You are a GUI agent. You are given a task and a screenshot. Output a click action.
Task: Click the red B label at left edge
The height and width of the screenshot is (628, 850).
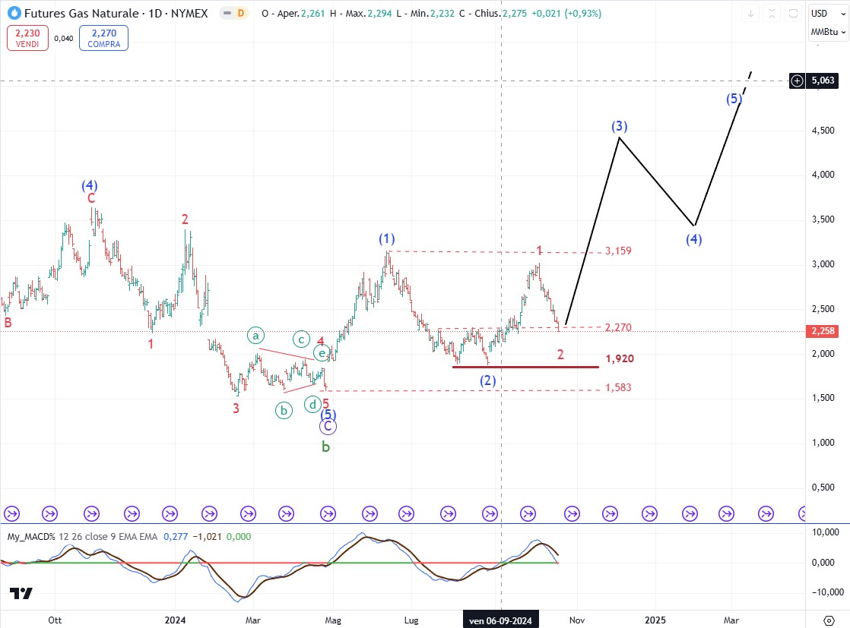[x=8, y=323]
